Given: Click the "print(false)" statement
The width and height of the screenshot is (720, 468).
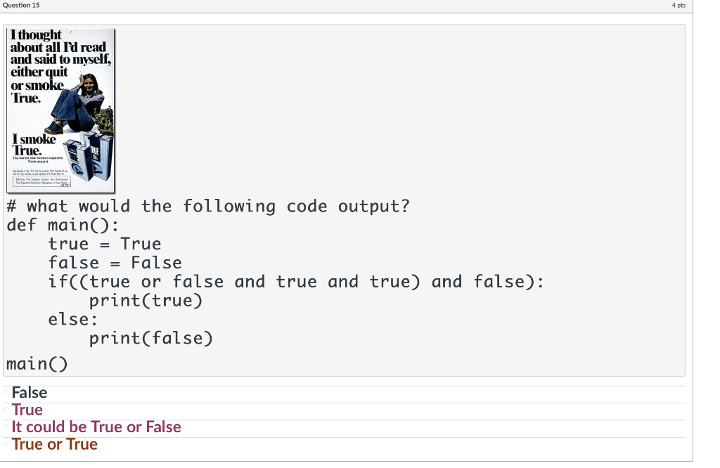Looking at the screenshot, I should click(151, 338).
